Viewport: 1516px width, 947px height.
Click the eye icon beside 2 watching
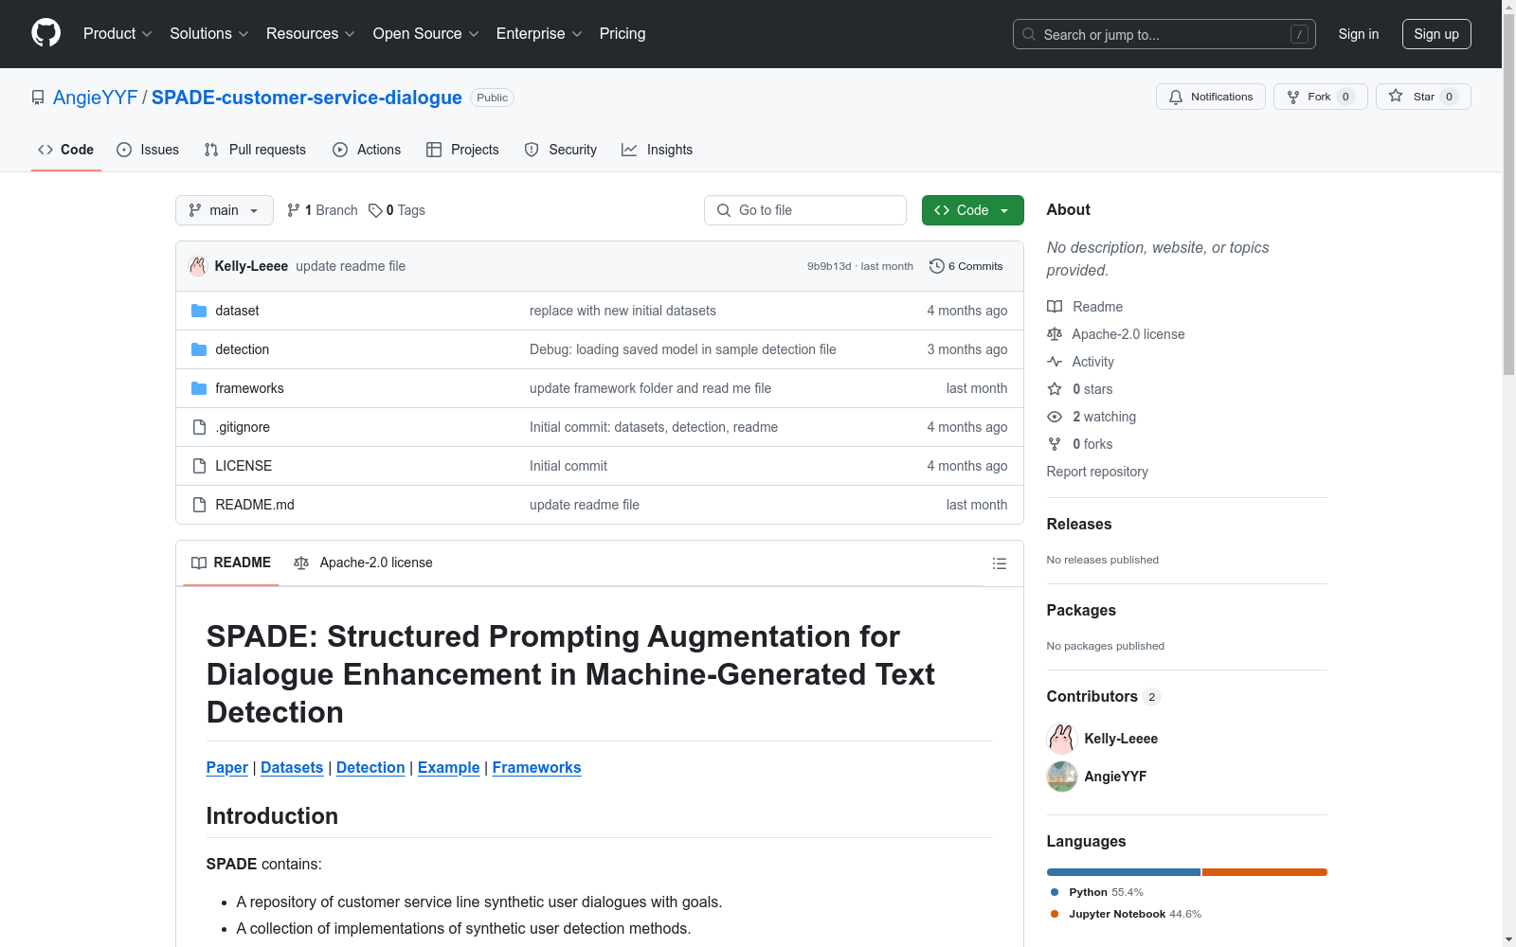[1055, 417]
